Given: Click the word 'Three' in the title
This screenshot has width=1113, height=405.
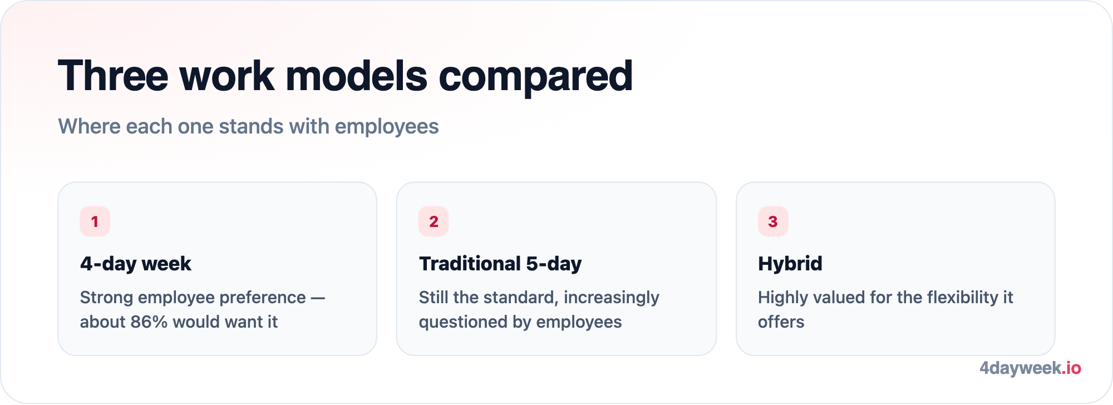Looking at the screenshot, I should pyautogui.click(x=113, y=76).
